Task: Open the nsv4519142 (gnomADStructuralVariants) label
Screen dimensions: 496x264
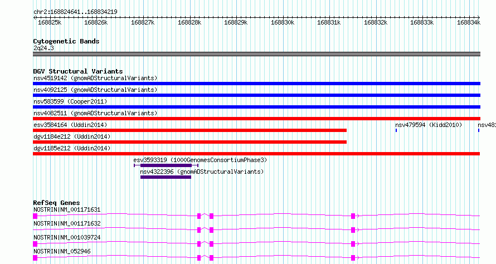Action: [95, 78]
